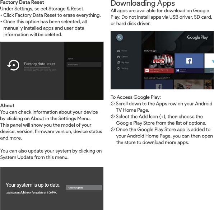Click the Google Play logo
The image size is (214, 210).
(x=197, y=37)
